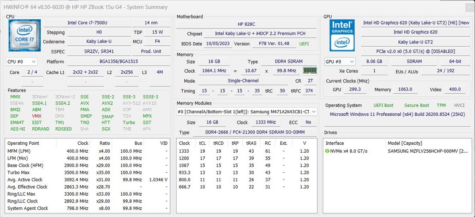This screenshot has height=217, width=475.
Task: Close the System Summary window
Action: (x=469, y=8)
